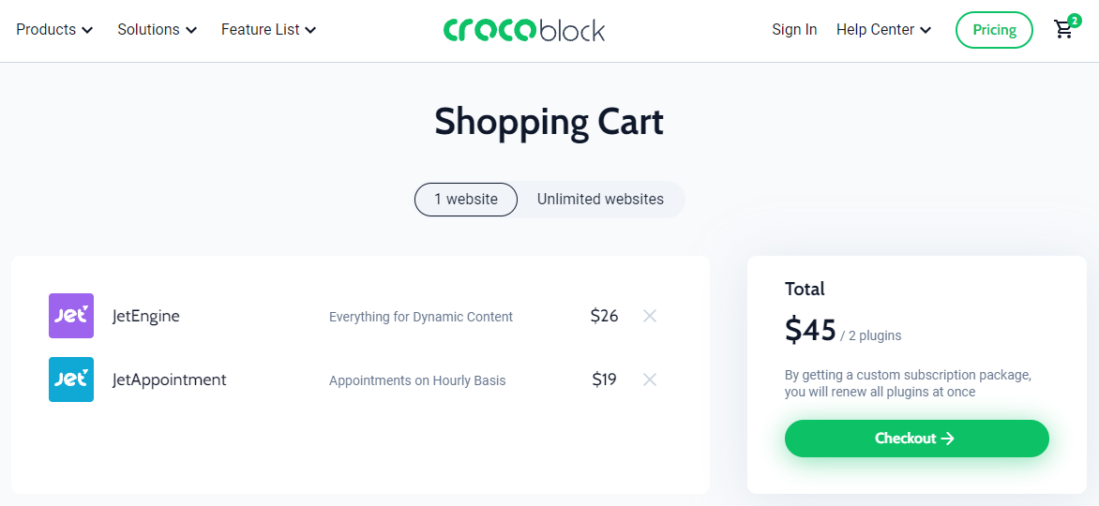Open the Pricing page button
Viewport: 1099px width, 506px height.
coord(994,30)
